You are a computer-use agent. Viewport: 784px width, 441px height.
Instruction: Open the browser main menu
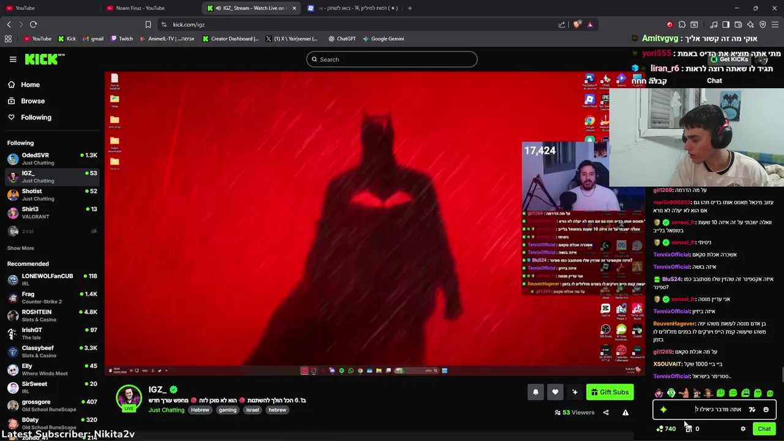[x=775, y=24]
